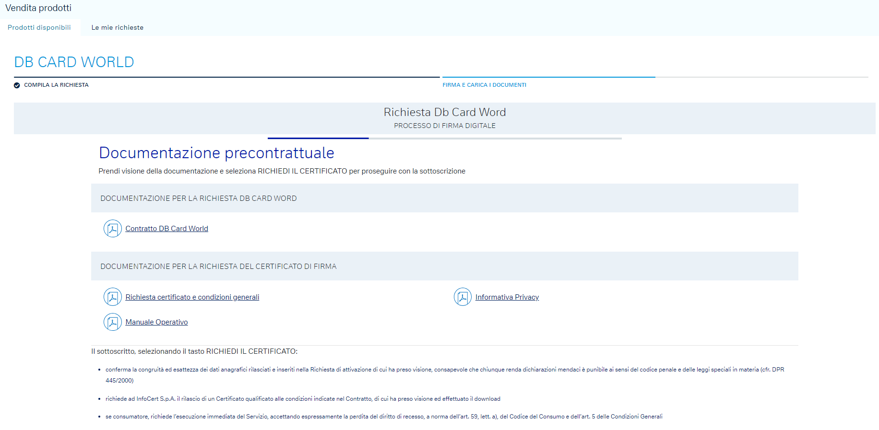Switch to the Prodotti disponibili tab
Image resolution: width=879 pixels, height=430 pixels.
point(39,27)
